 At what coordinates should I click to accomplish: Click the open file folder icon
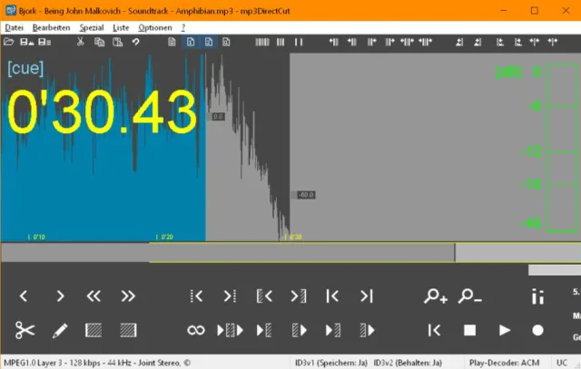click(11, 42)
